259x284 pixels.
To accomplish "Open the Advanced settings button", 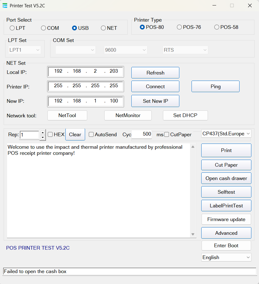I will click(226, 233).
